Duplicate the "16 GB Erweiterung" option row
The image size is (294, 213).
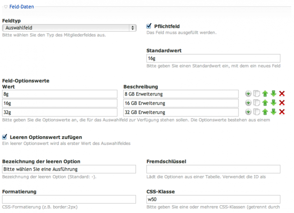[257, 103]
